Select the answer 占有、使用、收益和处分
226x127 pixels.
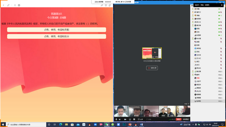point(56,36)
